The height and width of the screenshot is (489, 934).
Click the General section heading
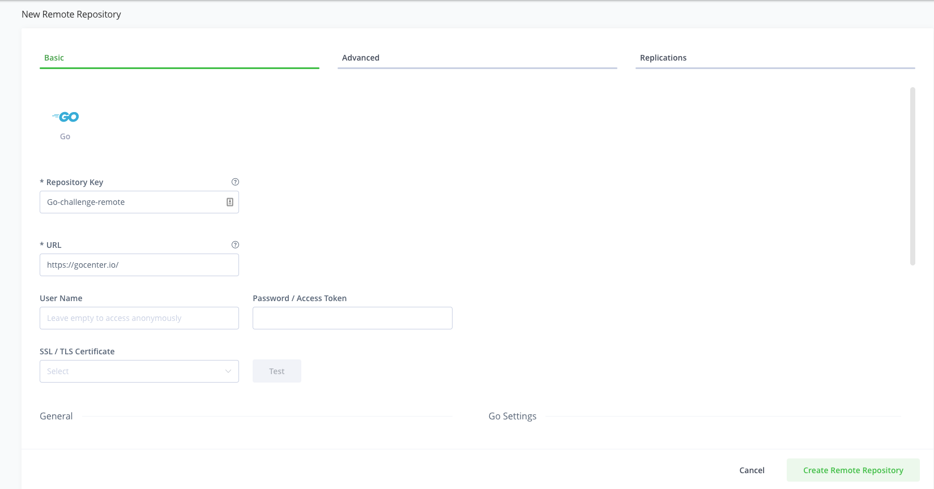point(56,416)
